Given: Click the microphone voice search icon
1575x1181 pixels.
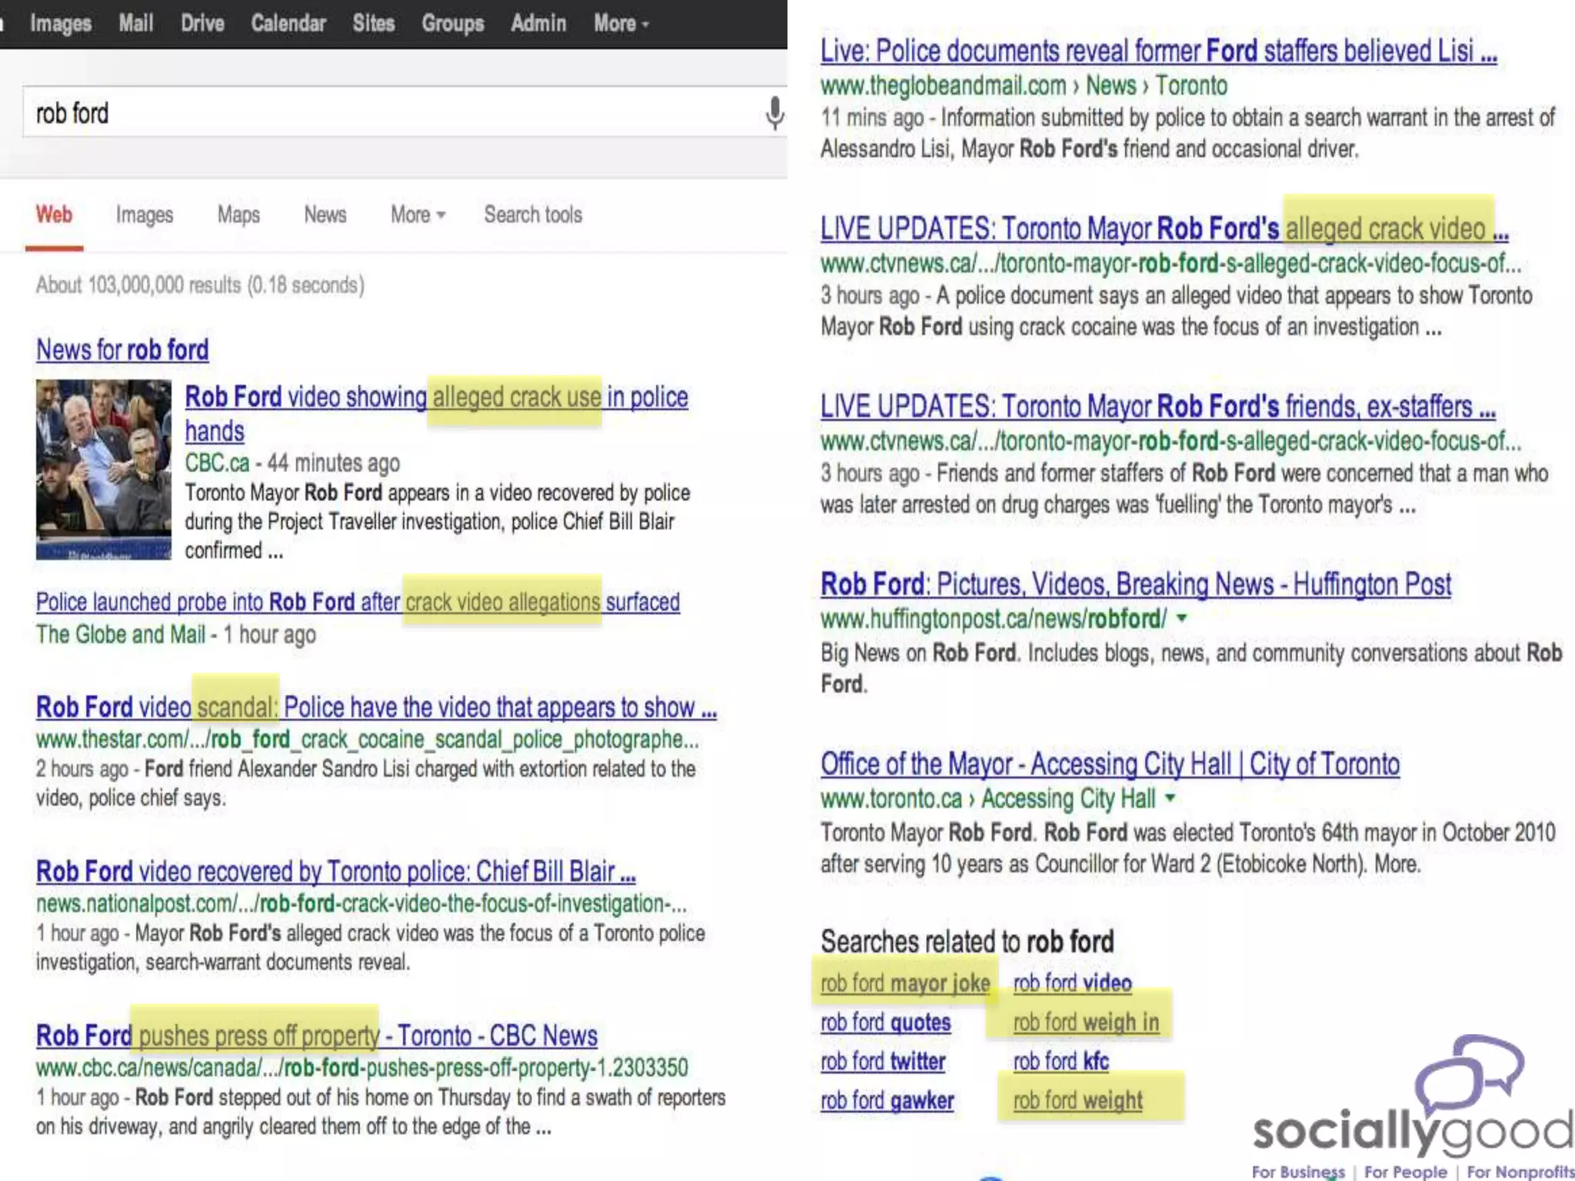Looking at the screenshot, I should 774,113.
